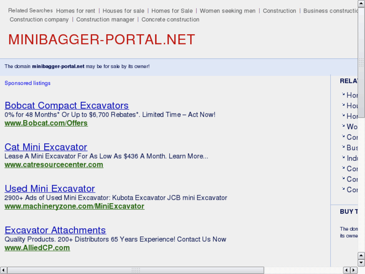365x274 pixels.
Task: Click the horizontal scrollbar left arrow at far left
Action: [4, 270]
